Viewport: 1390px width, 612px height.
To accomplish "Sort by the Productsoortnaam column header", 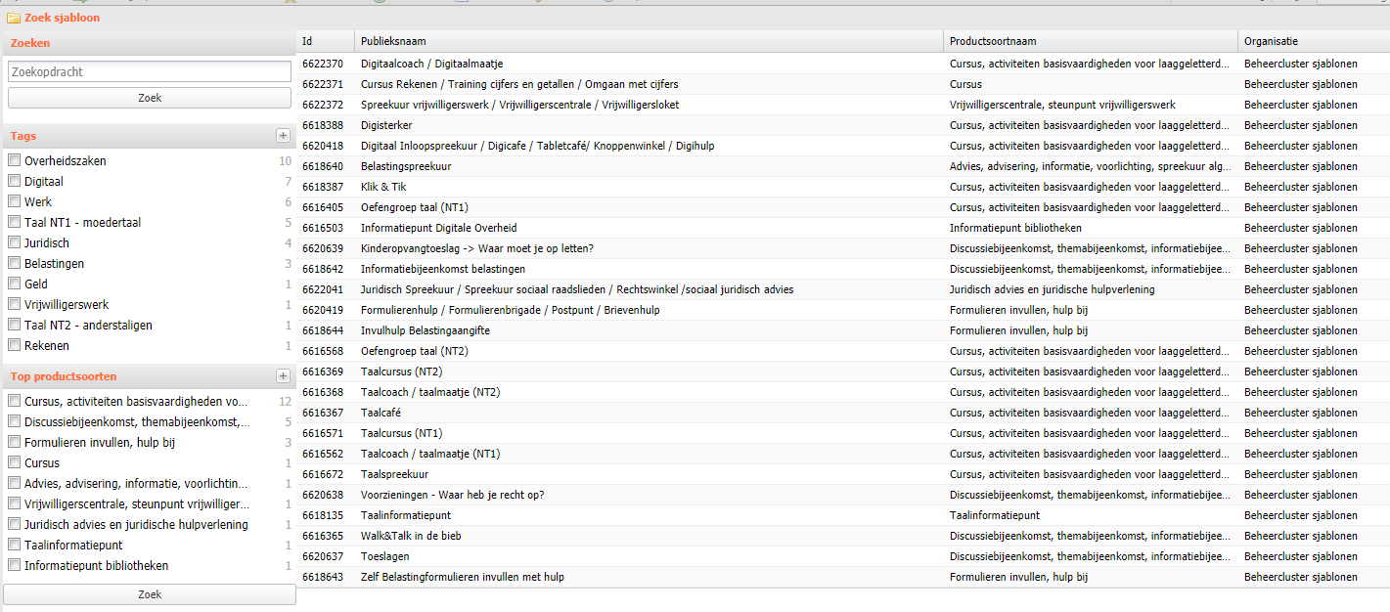I will click(x=1091, y=41).
